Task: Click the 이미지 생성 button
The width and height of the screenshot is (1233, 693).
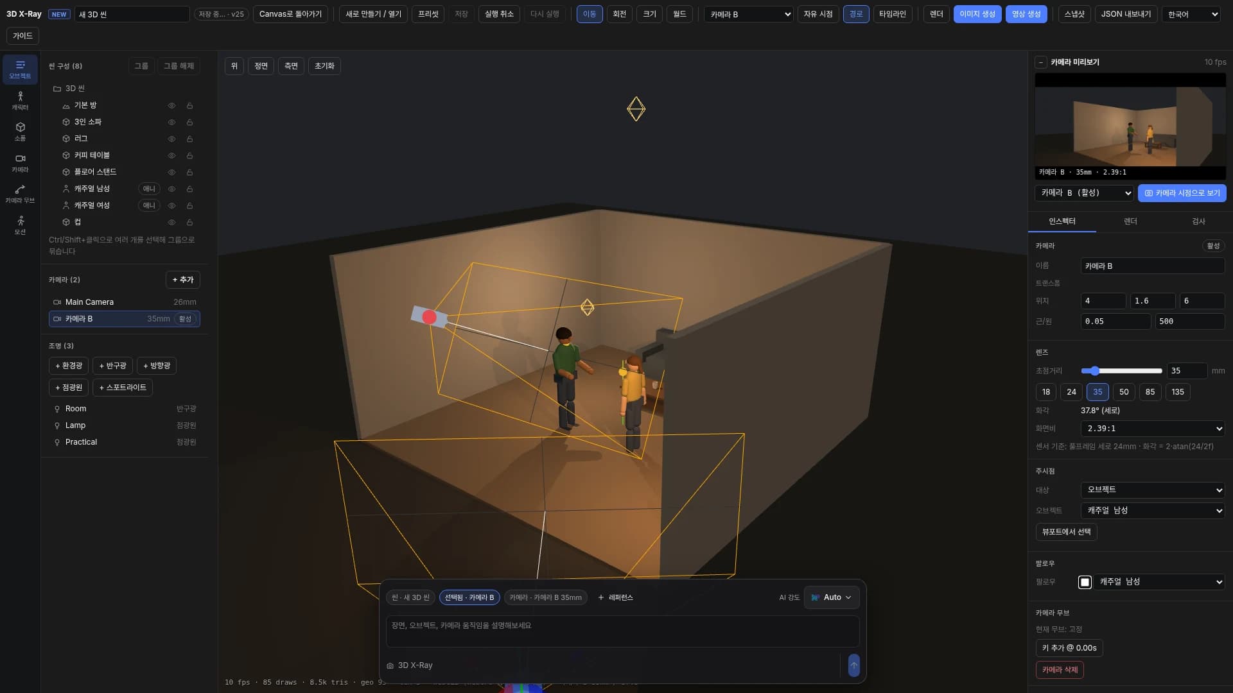Action: click(977, 14)
